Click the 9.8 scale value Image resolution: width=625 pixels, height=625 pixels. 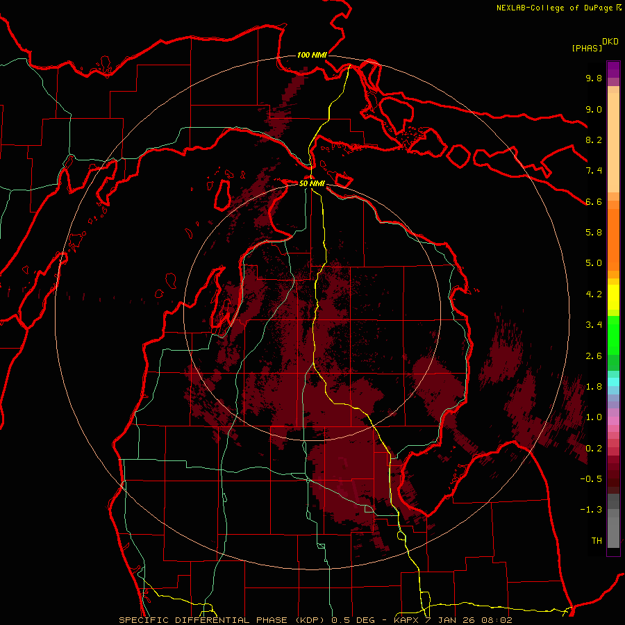click(594, 78)
